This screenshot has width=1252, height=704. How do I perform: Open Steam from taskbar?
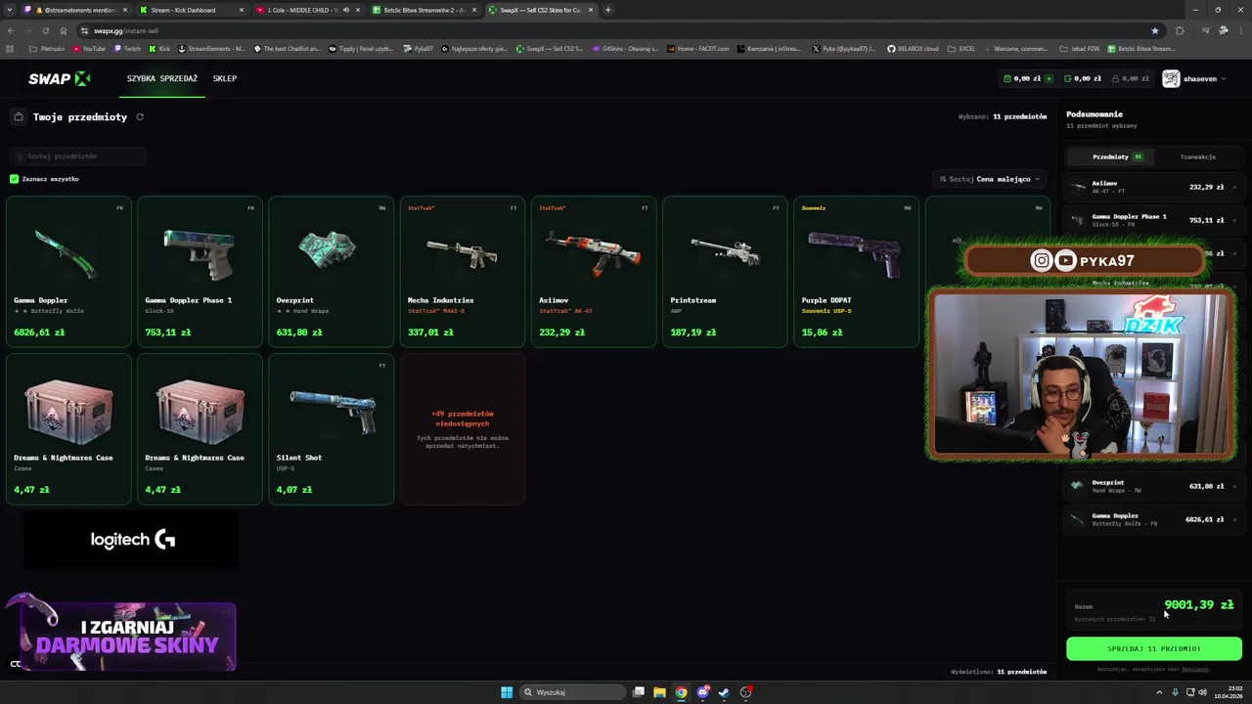(x=724, y=692)
